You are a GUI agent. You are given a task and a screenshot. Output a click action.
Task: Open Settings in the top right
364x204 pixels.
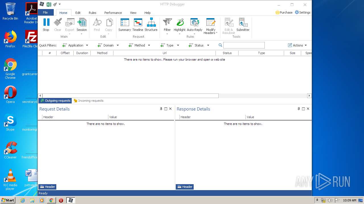coord(303,12)
